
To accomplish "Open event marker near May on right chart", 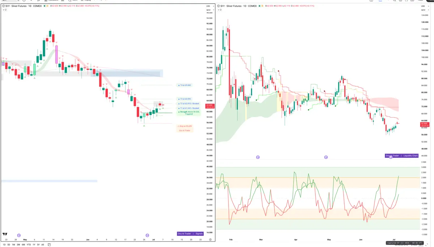I will tap(326, 157).
